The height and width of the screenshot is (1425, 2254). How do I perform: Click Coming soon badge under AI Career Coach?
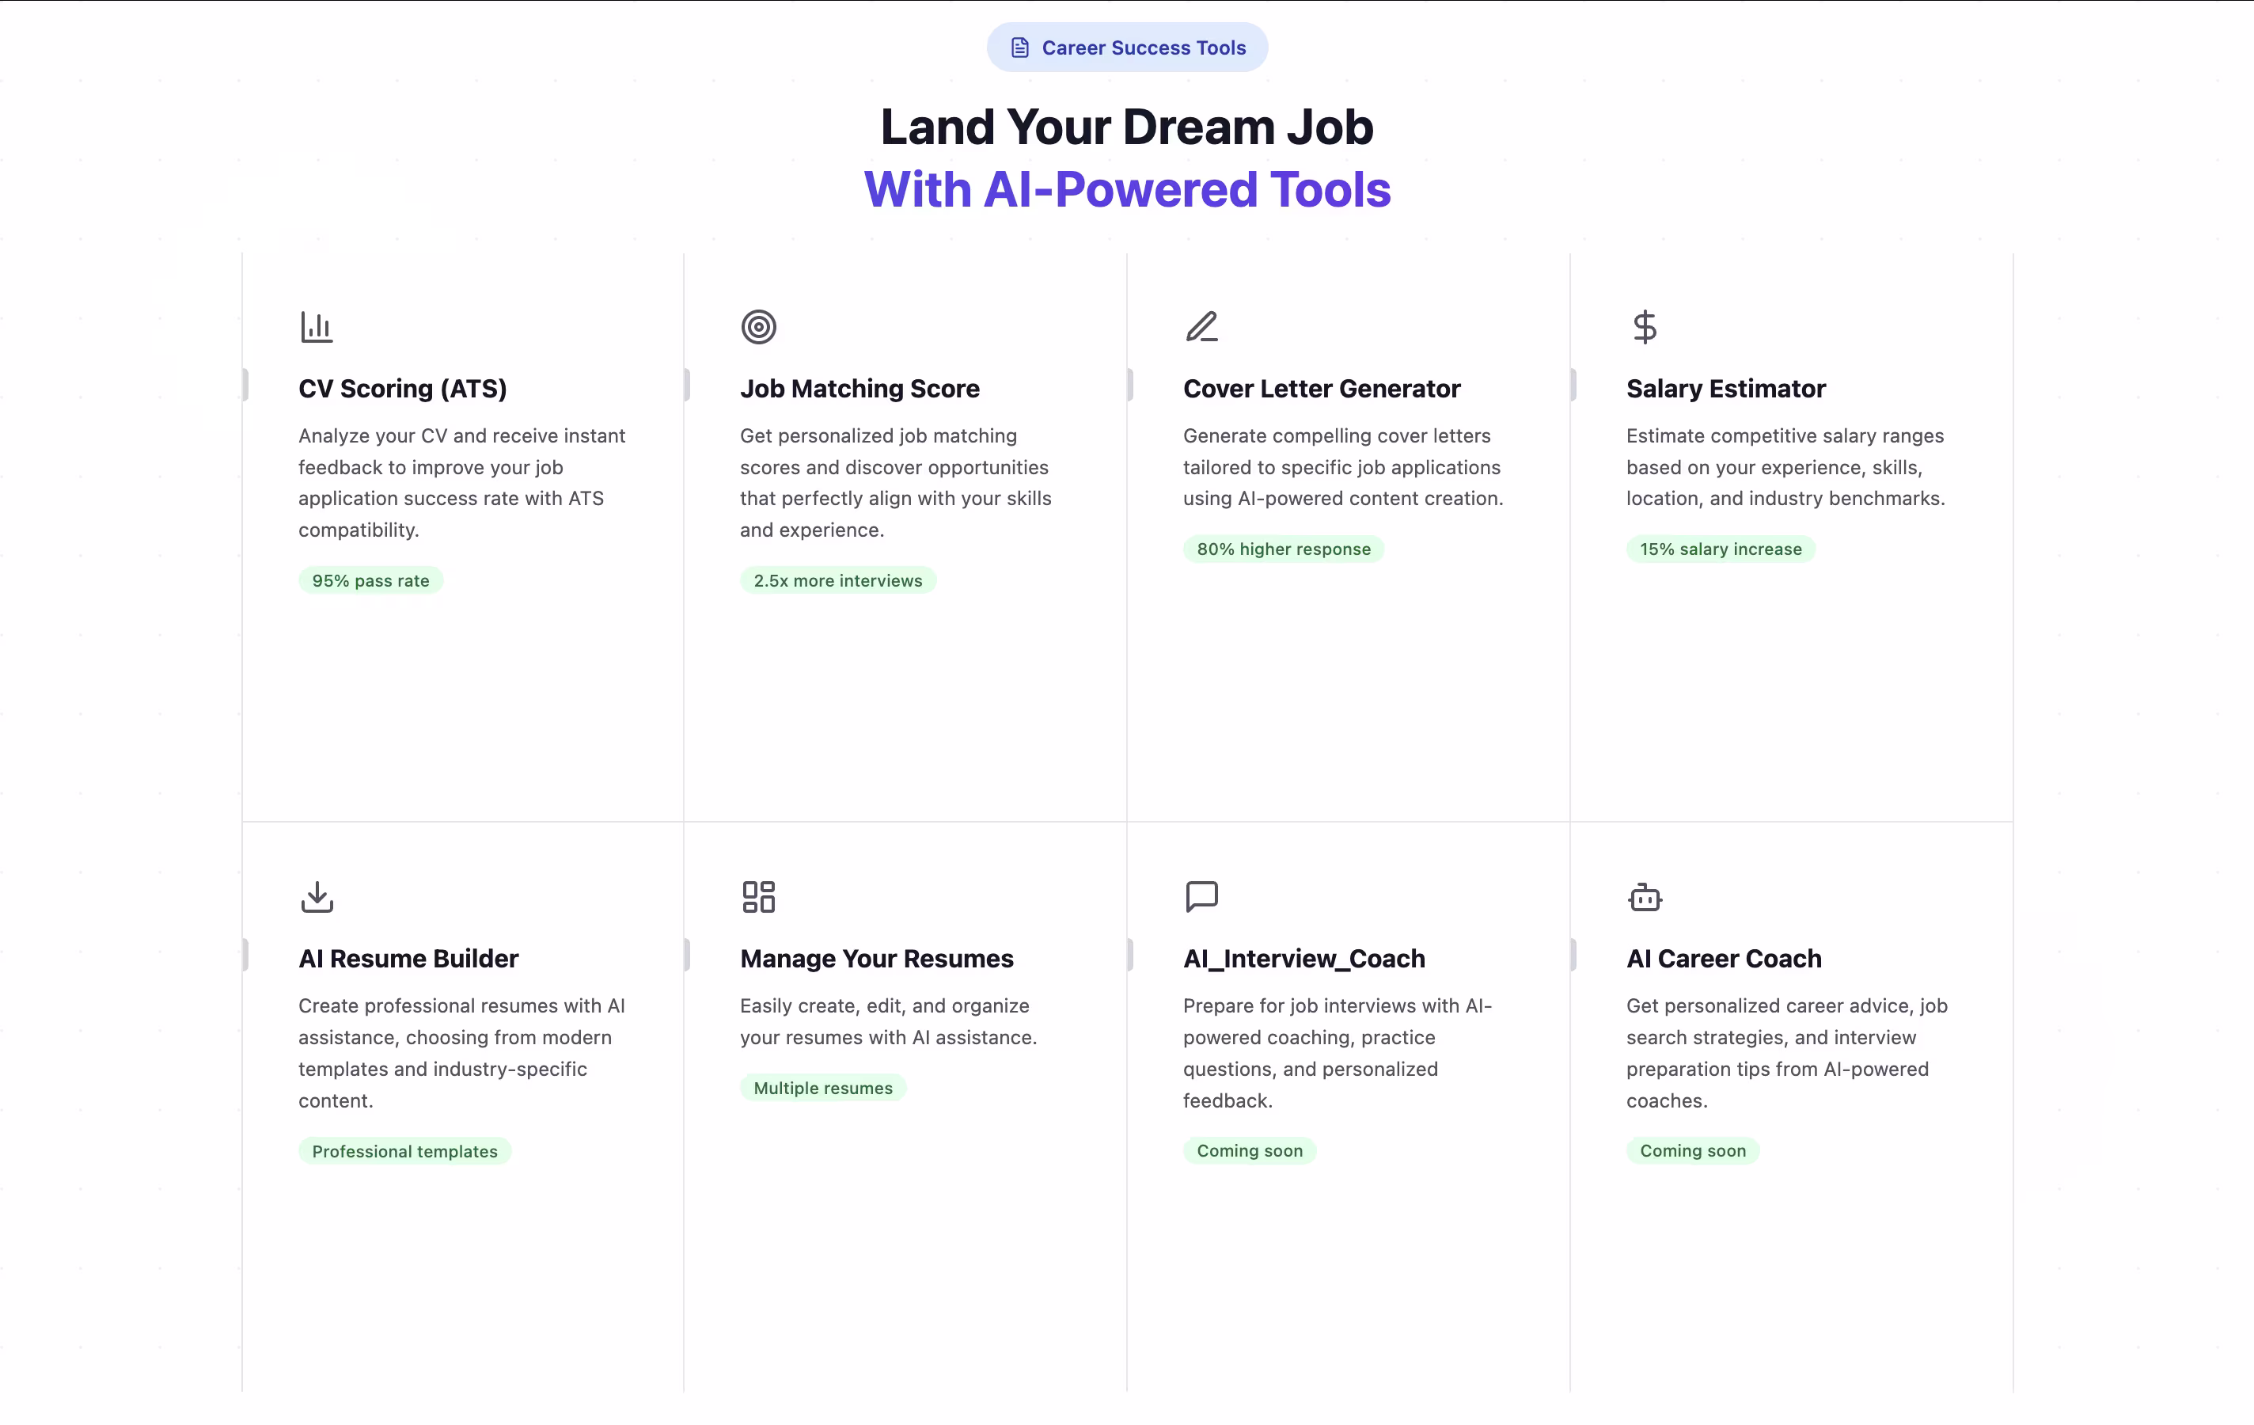point(1692,1150)
